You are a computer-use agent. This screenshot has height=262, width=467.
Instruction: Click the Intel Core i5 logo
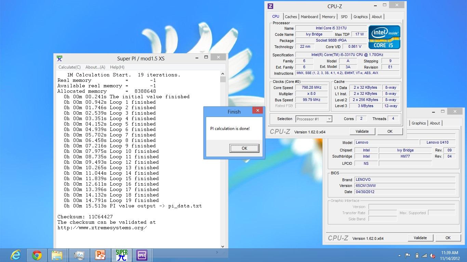pos(384,37)
